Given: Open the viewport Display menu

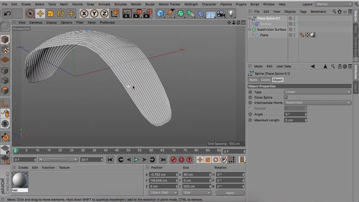Looking at the screenshot, I should click(51, 22).
